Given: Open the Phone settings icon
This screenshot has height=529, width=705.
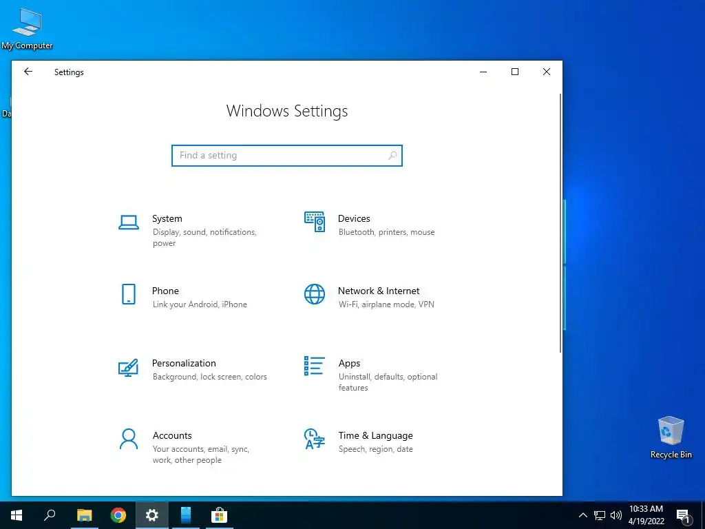Looking at the screenshot, I should coord(129,294).
